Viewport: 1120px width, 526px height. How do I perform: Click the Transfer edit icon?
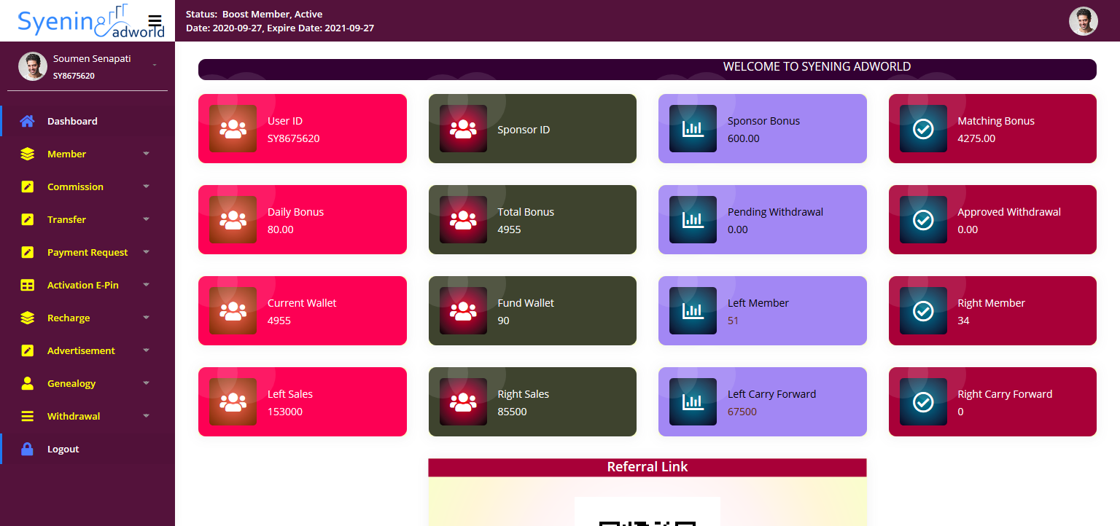point(28,219)
